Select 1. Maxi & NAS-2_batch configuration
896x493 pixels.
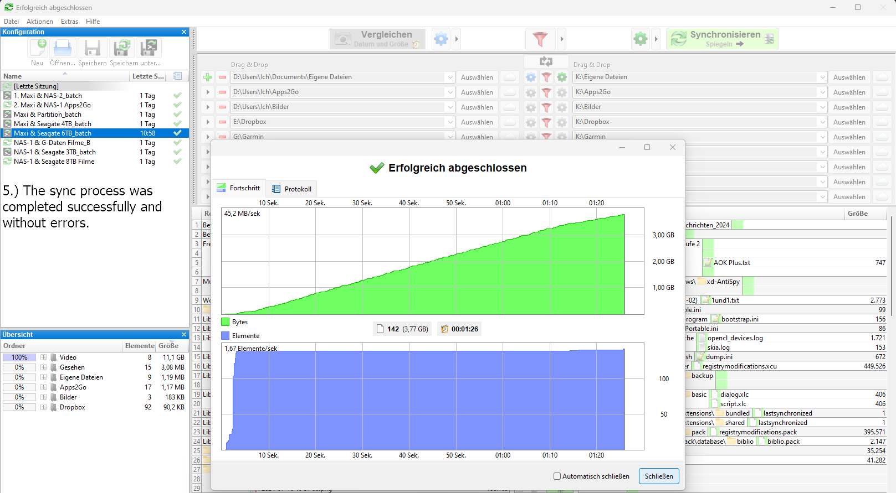click(94, 96)
